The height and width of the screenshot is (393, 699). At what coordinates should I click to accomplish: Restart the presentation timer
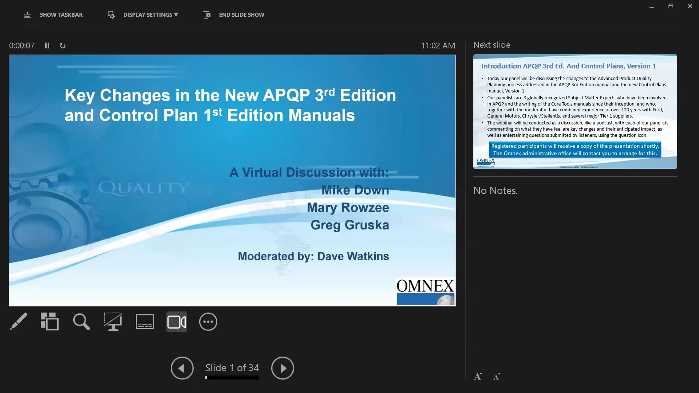(x=63, y=45)
